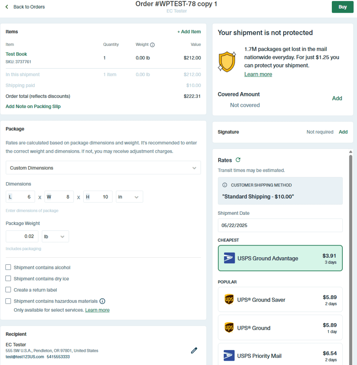Enable Shipment contains alcohol checkbox
The height and width of the screenshot is (365, 357).
(x=9, y=268)
